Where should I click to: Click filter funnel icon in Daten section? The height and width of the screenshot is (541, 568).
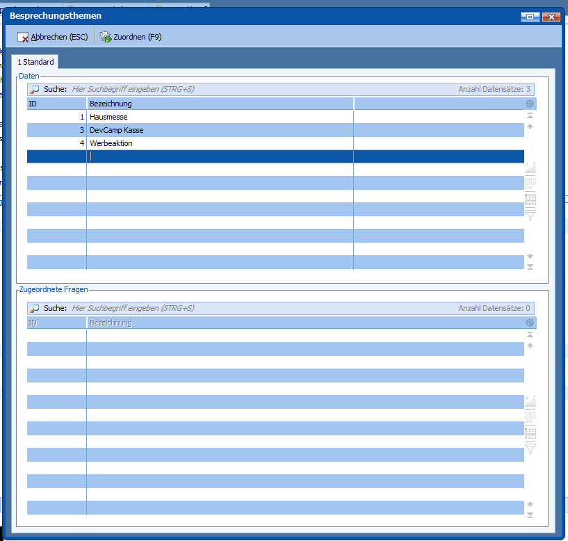530,215
